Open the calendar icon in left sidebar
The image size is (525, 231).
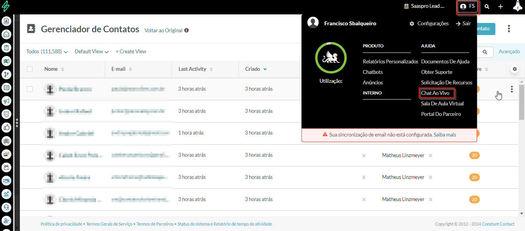pyautogui.click(x=6, y=168)
